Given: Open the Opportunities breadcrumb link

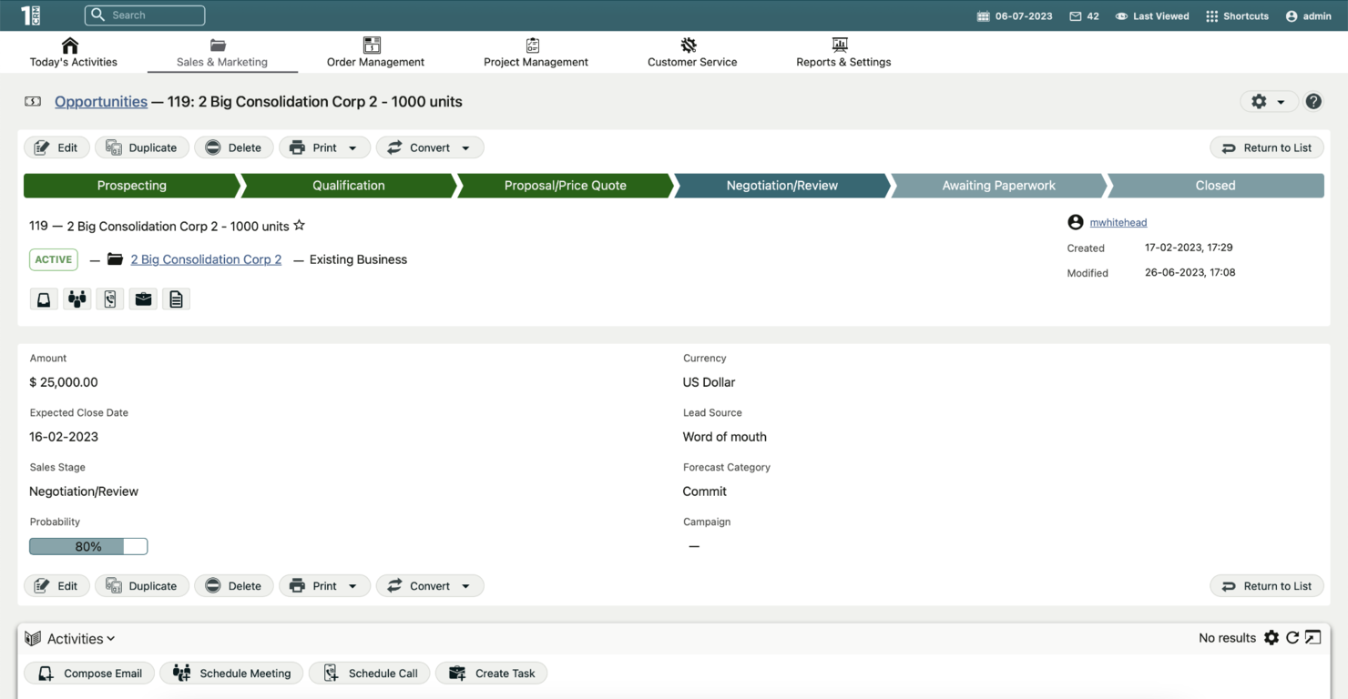Looking at the screenshot, I should click(100, 101).
